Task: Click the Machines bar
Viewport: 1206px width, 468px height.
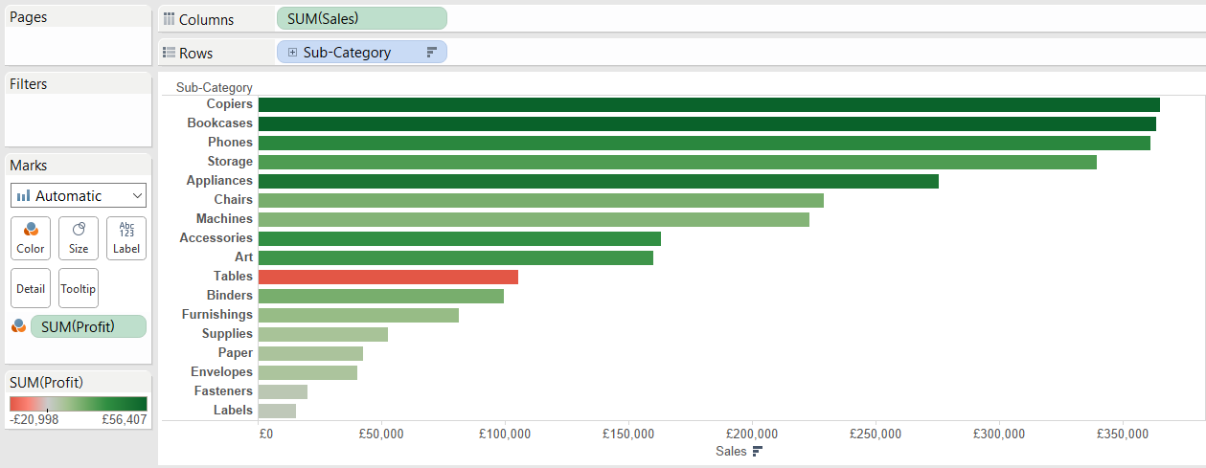Action: (534, 219)
